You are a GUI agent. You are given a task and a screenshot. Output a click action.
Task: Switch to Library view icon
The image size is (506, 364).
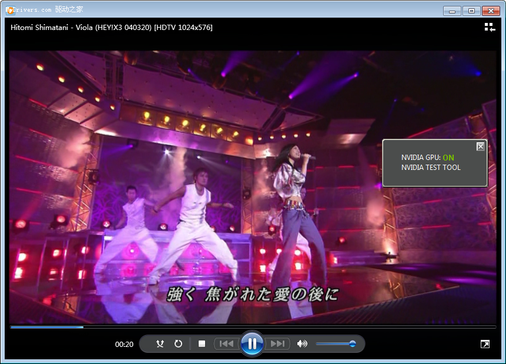(490, 28)
